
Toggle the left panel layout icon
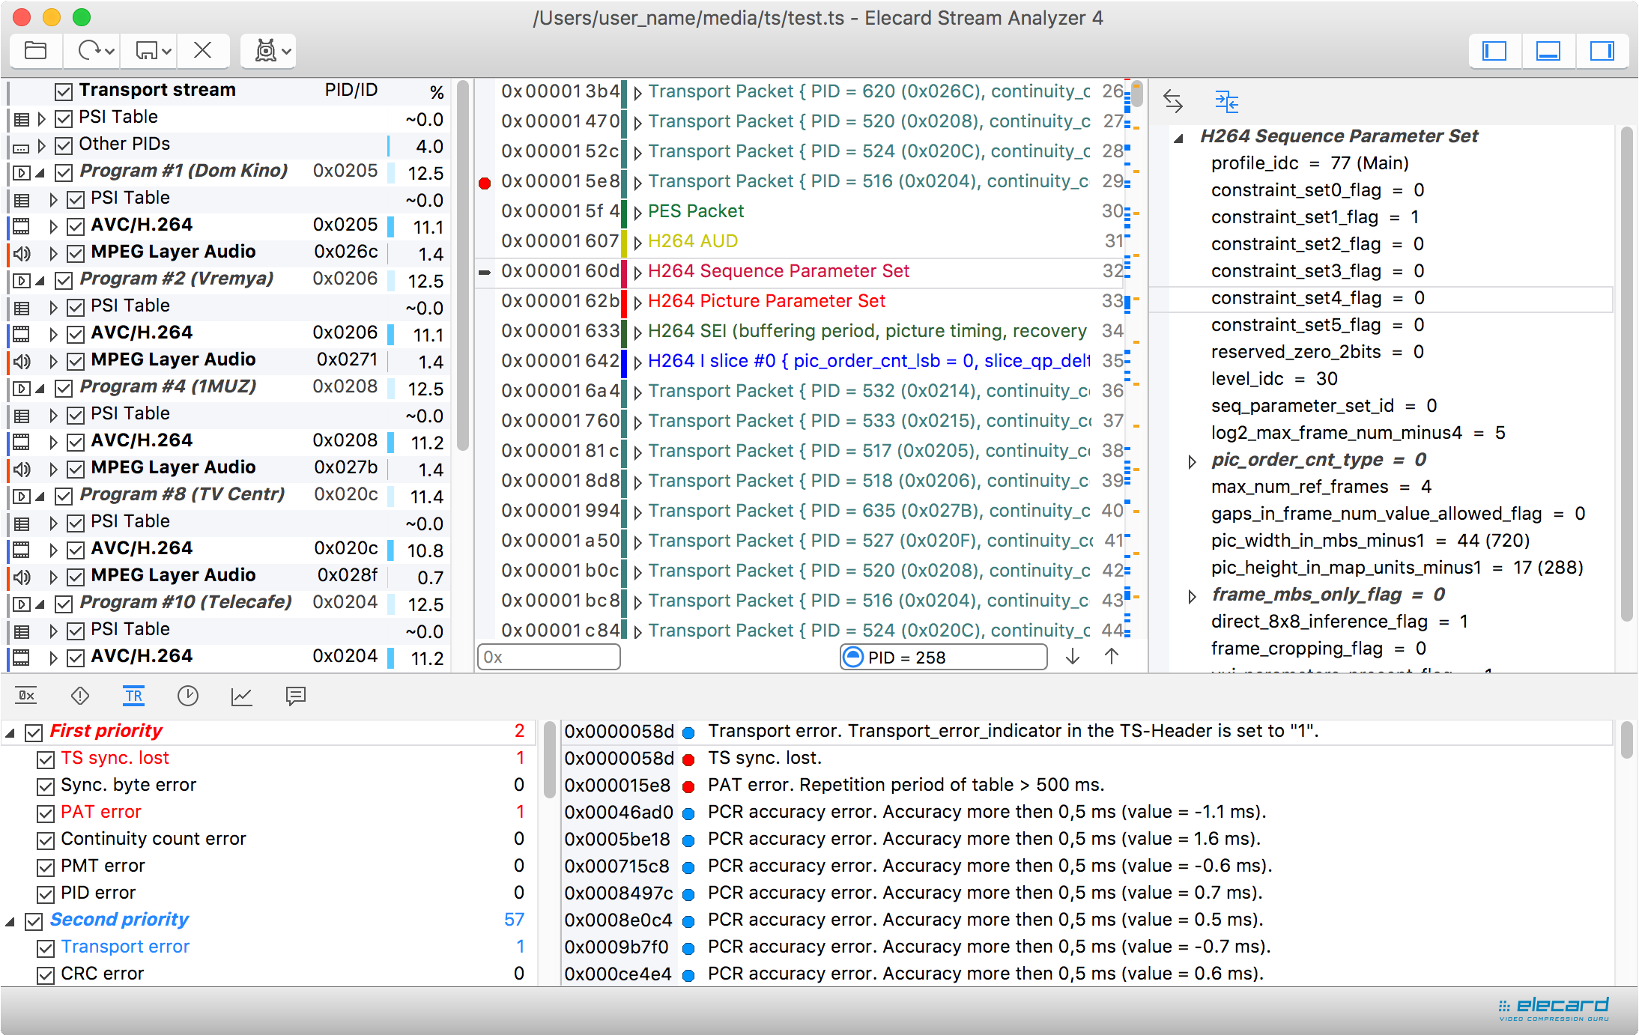(1494, 51)
